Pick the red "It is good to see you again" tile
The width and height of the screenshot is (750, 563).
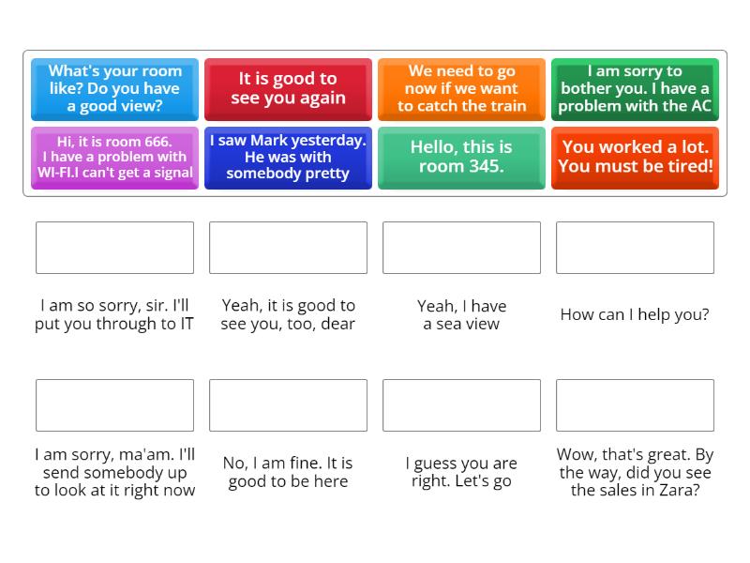[x=288, y=89]
